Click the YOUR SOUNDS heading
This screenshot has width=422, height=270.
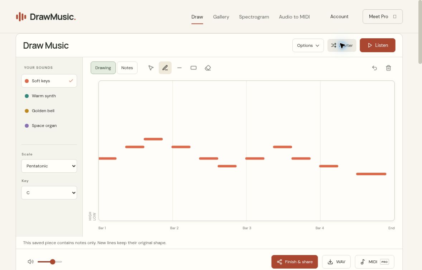pos(38,68)
